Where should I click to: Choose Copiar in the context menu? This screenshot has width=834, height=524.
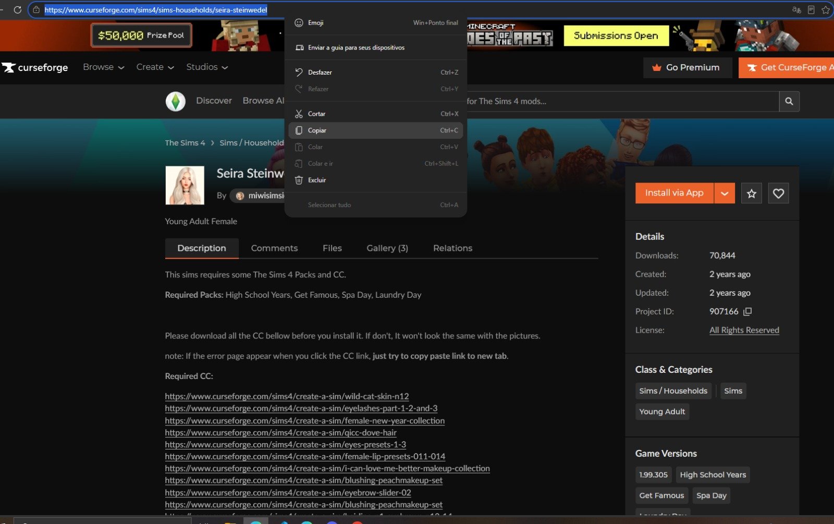(x=376, y=130)
